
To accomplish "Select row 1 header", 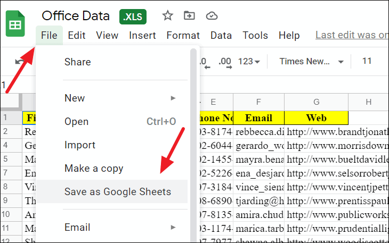I will click(x=11, y=118).
